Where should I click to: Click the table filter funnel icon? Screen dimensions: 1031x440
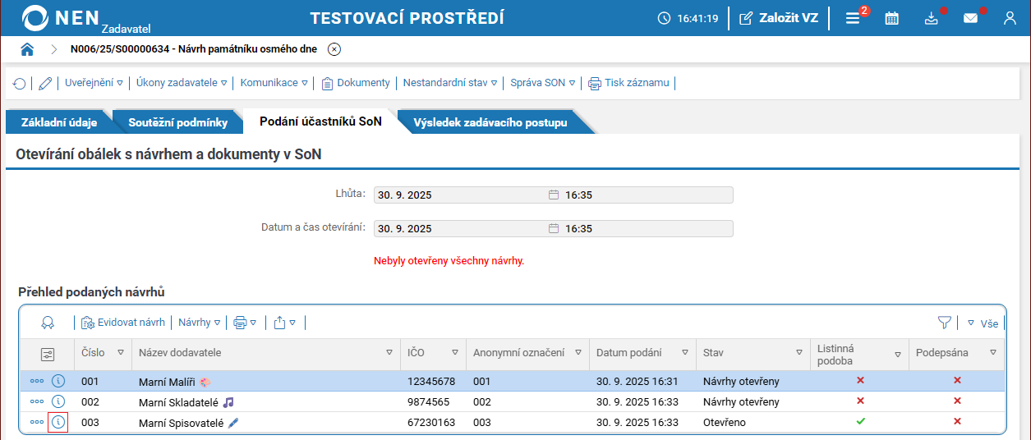pos(944,323)
